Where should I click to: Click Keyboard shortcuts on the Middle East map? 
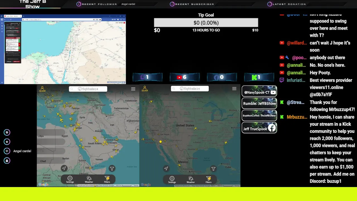(86, 185)
